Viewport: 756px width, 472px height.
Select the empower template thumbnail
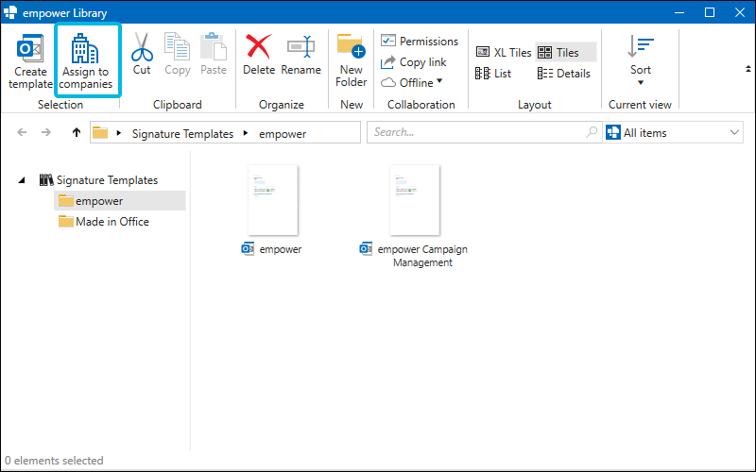[273, 200]
